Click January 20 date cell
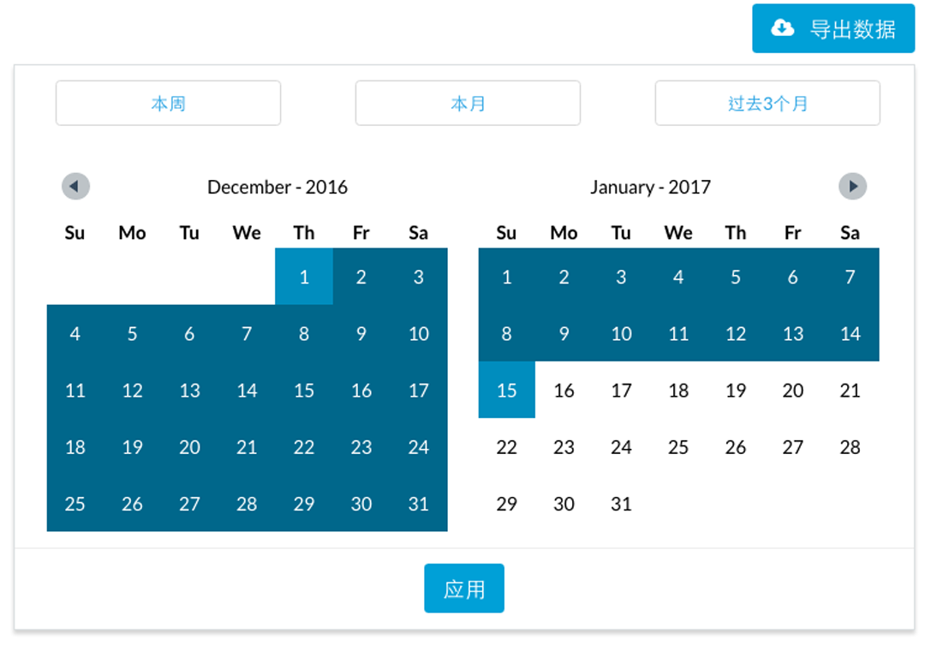The image size is (925, 645). click(793, 391)
